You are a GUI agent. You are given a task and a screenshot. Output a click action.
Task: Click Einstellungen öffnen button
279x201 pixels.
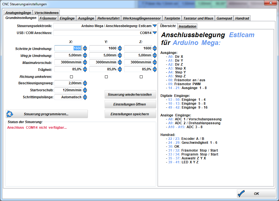[x=130, y=104]
